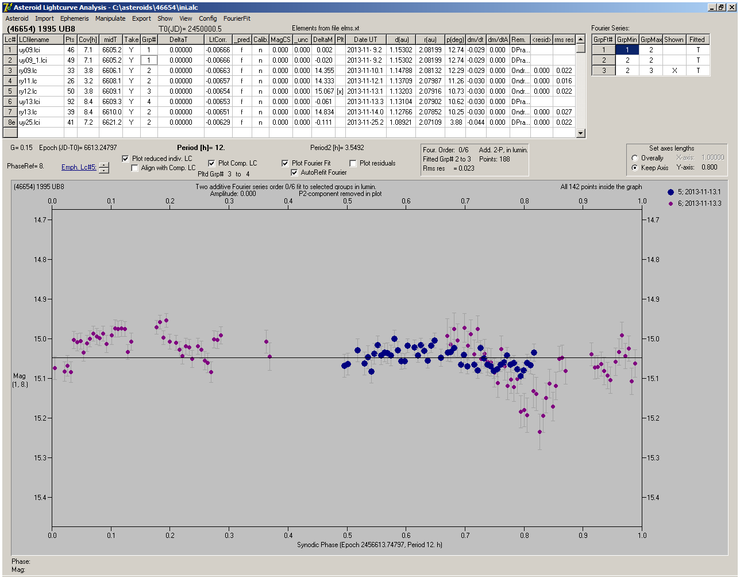Click the Fitted column header

pos(697,40)
